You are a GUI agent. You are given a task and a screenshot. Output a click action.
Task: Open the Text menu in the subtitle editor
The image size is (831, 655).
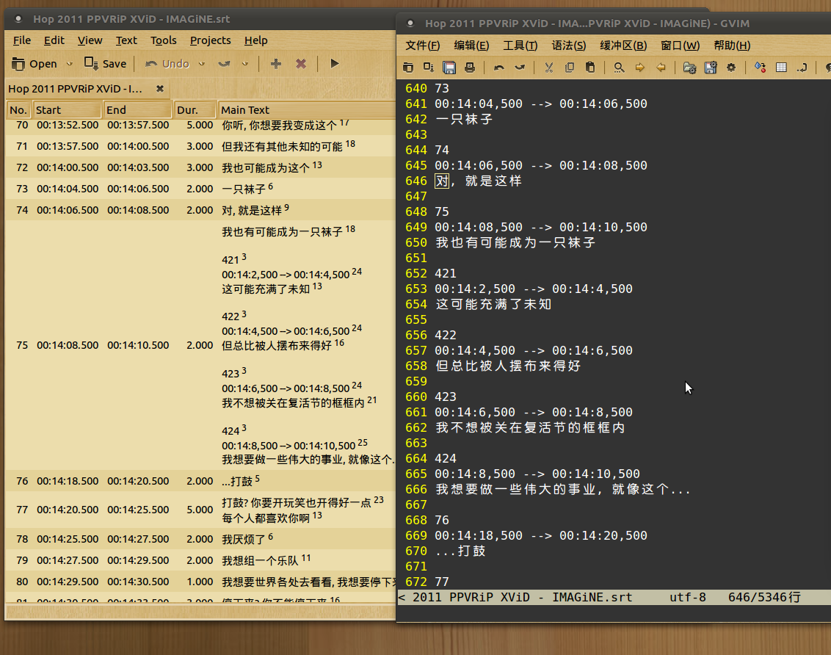(x=126, y=40)
